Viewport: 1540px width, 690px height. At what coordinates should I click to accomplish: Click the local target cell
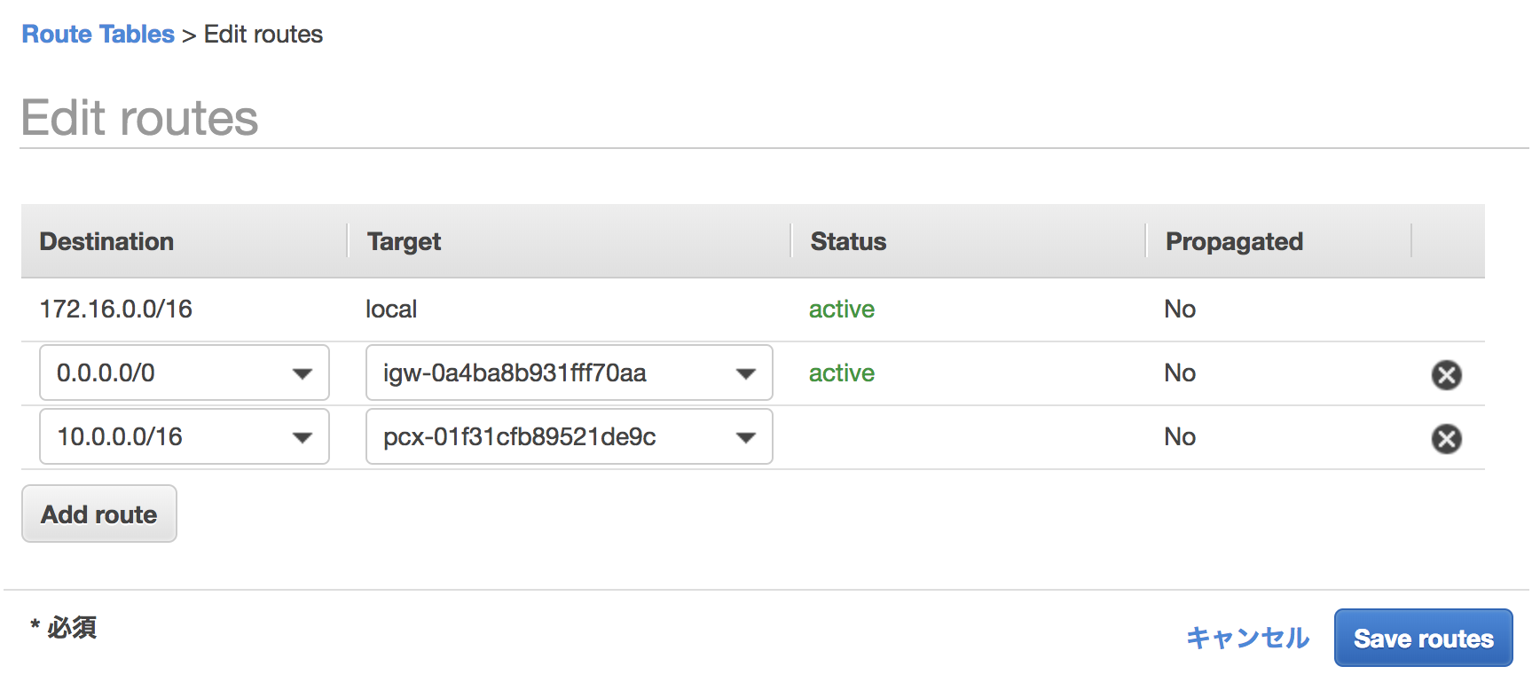(391, 309)
